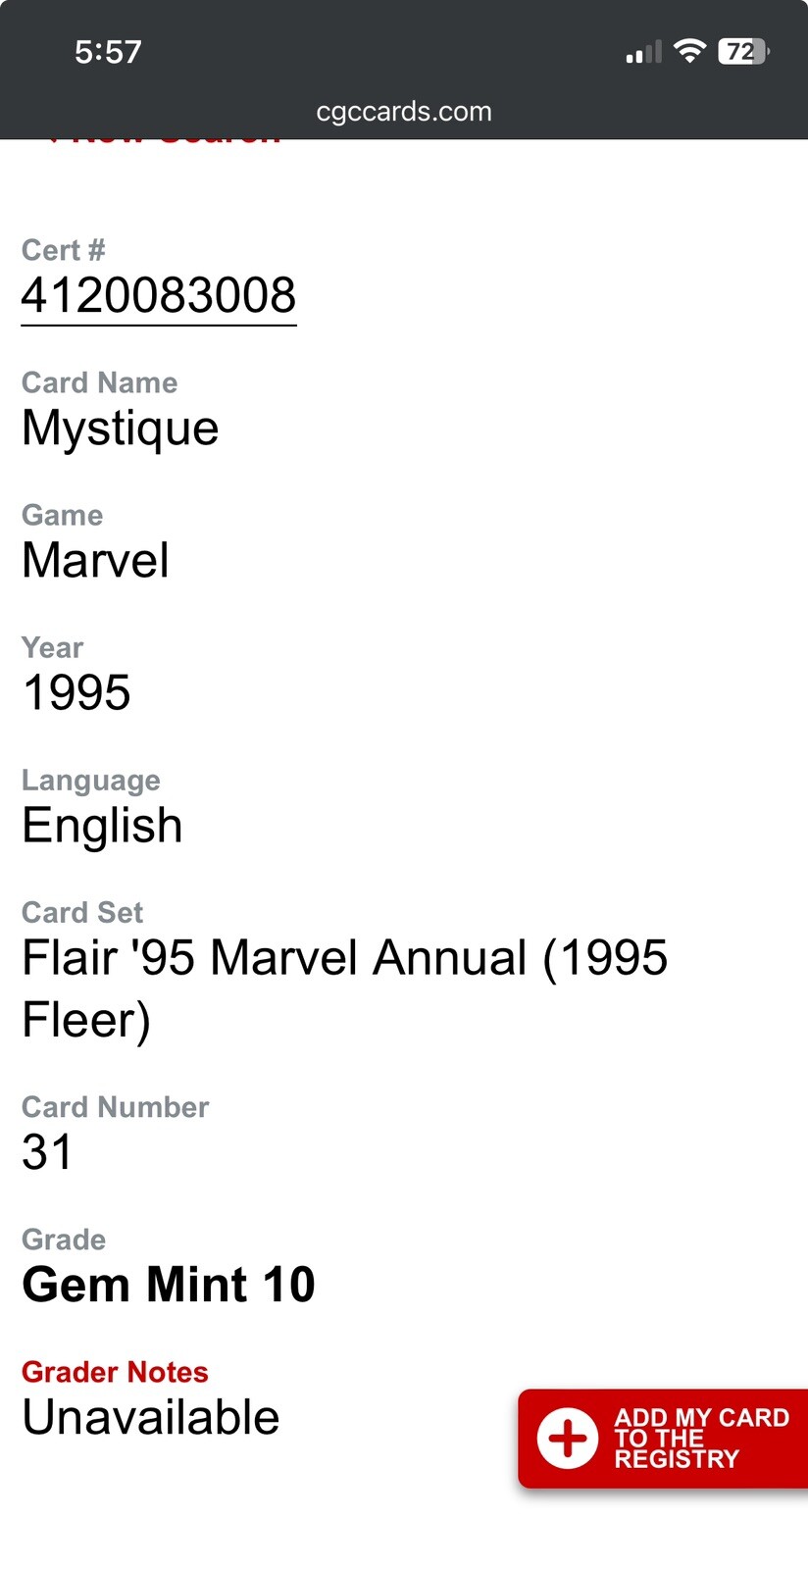808x1569 pixels.
Task: Tap the battery level indicator
Action: coord(743,52)
